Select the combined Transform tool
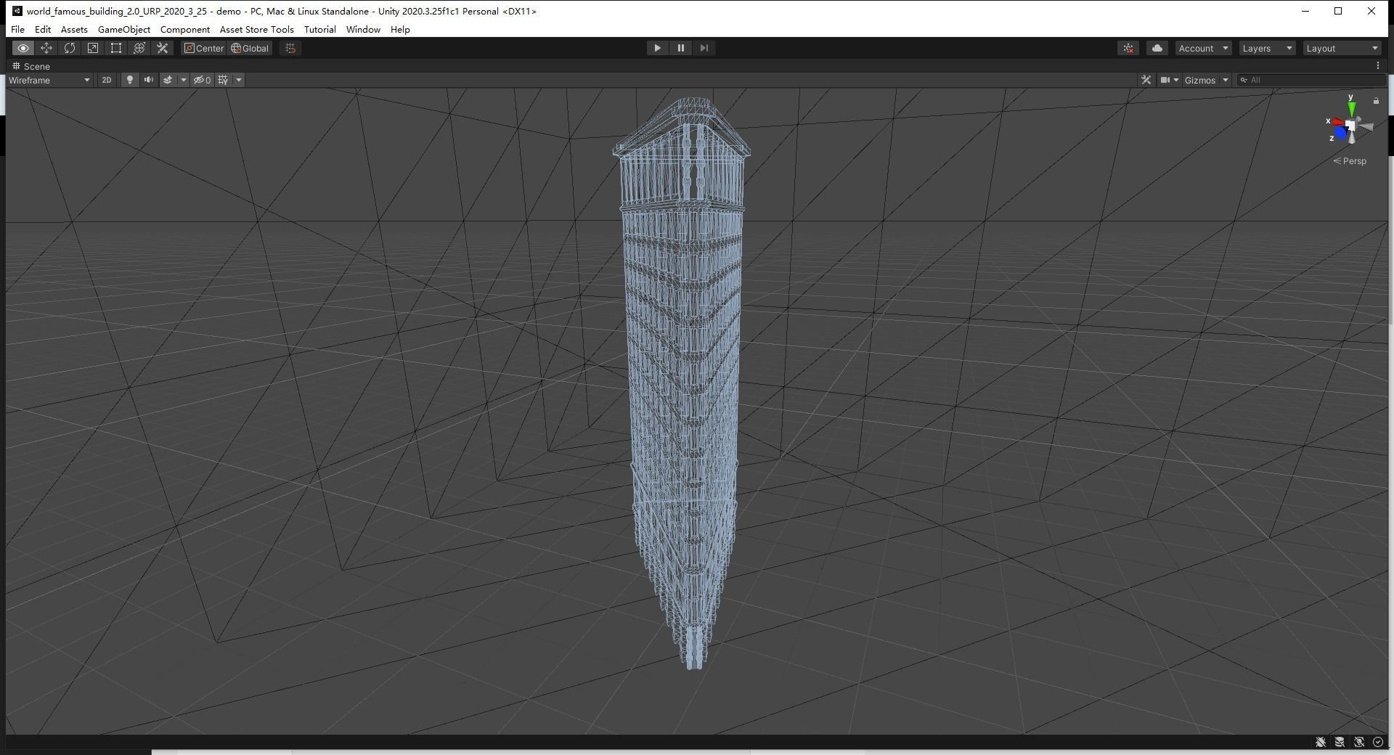Viewport: 1394px width, 755px height. pos(139,48)
